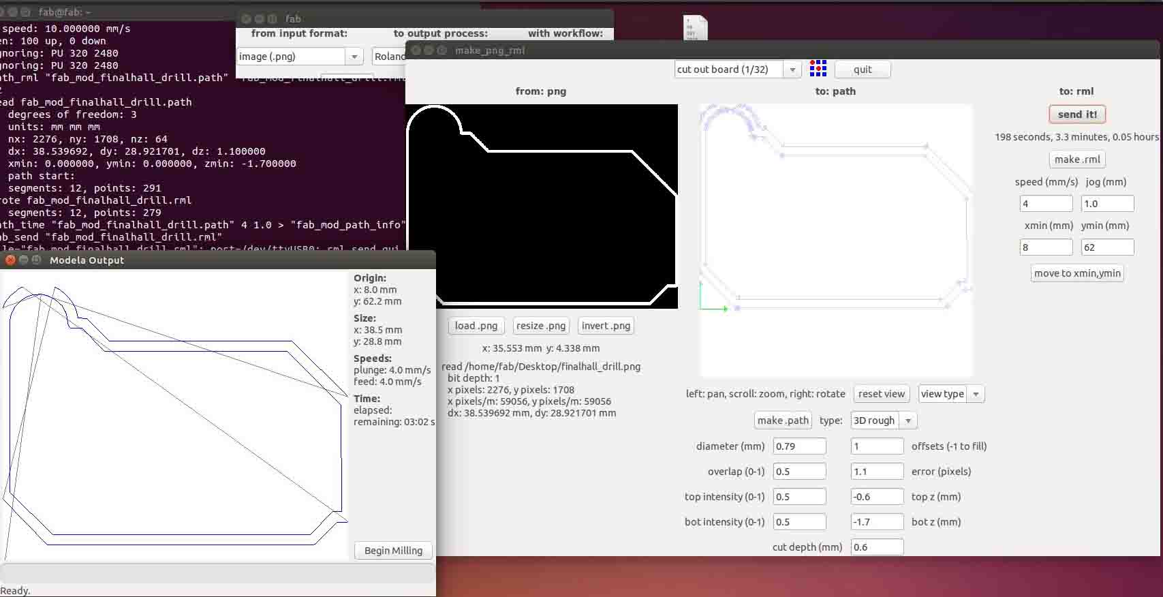Minimize the Modela Output window
Screen dimensions: 1163x597
[23, 260]
